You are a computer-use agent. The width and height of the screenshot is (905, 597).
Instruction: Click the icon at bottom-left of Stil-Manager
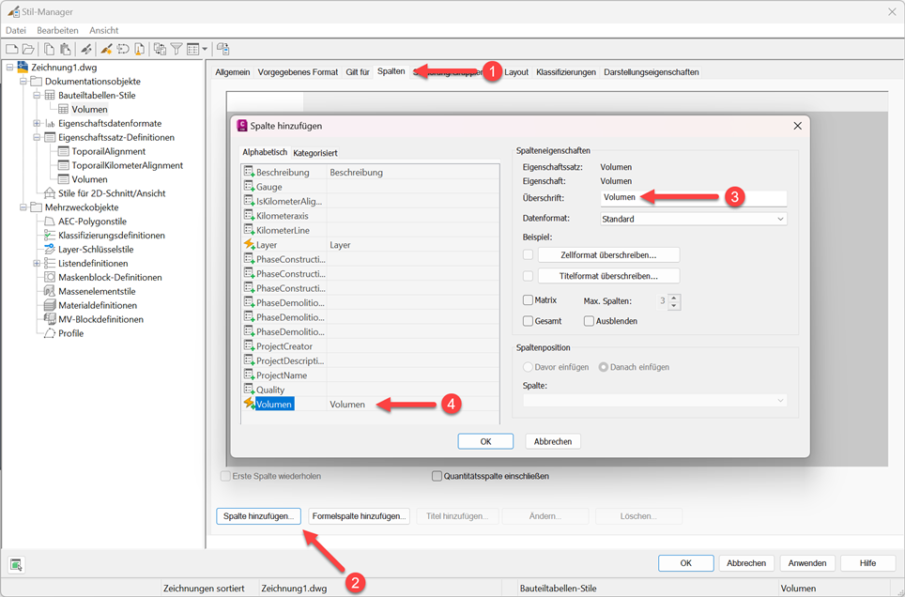[x=16, y=564]
